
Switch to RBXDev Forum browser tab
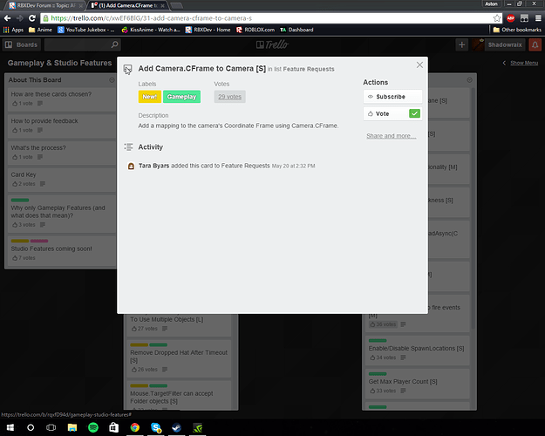(x=45, y=5)
